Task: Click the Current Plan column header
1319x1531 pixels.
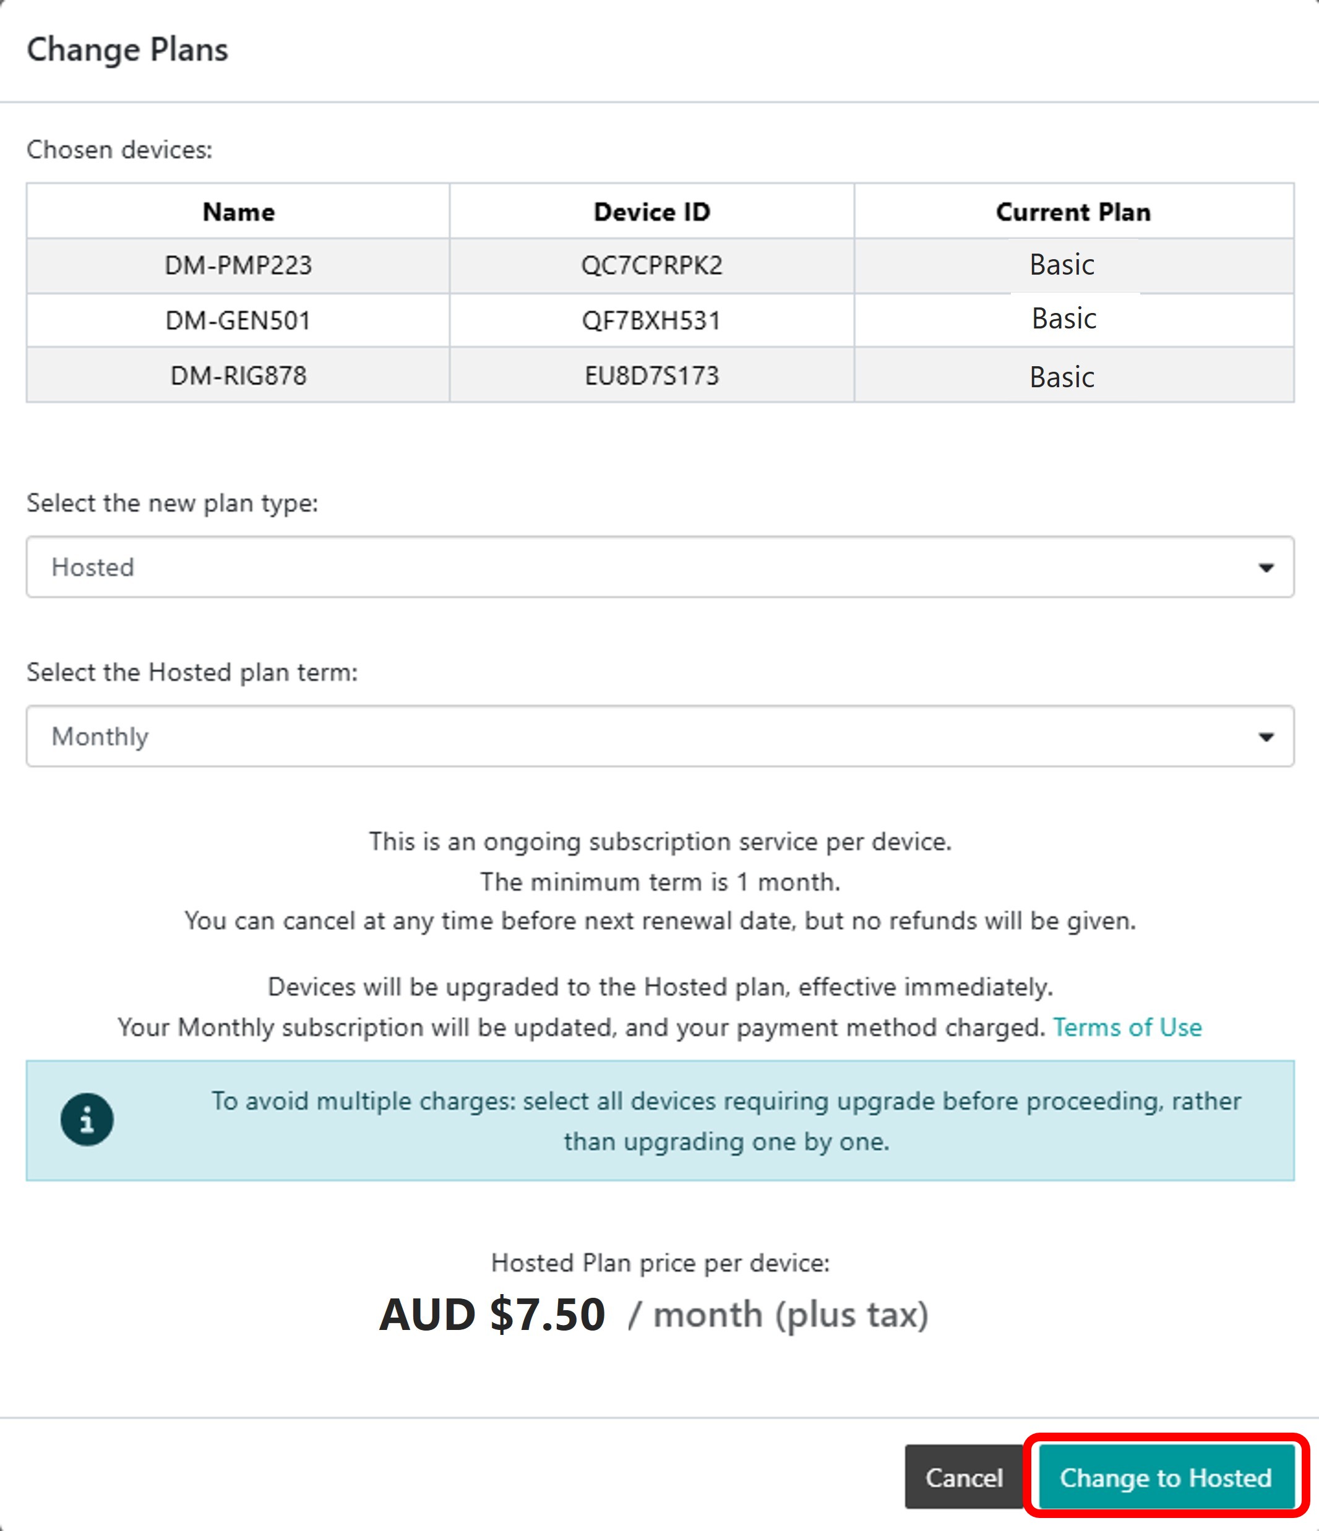Action: (x=1073, y=212)
